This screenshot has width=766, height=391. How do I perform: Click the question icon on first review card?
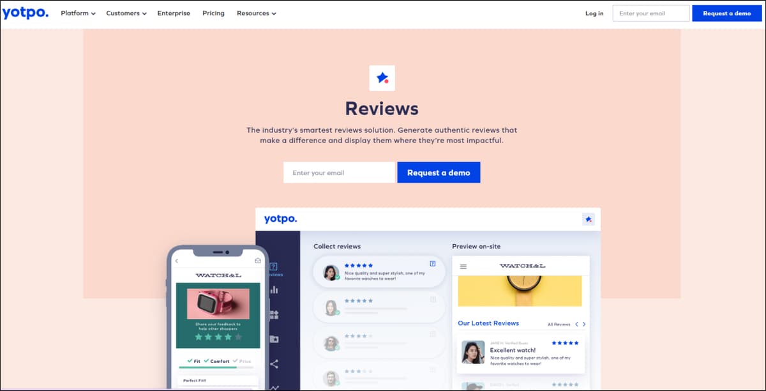(x=433, y=264)
